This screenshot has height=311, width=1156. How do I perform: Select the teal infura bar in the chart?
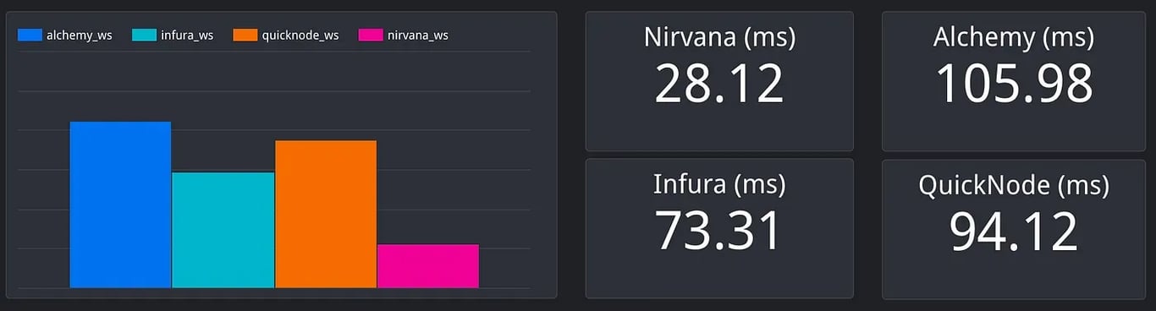[223, 230]
